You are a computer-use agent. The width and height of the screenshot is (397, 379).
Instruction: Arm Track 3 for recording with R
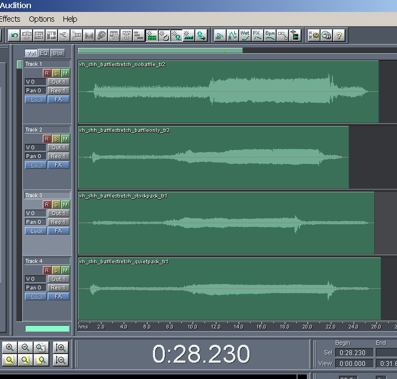47,204
